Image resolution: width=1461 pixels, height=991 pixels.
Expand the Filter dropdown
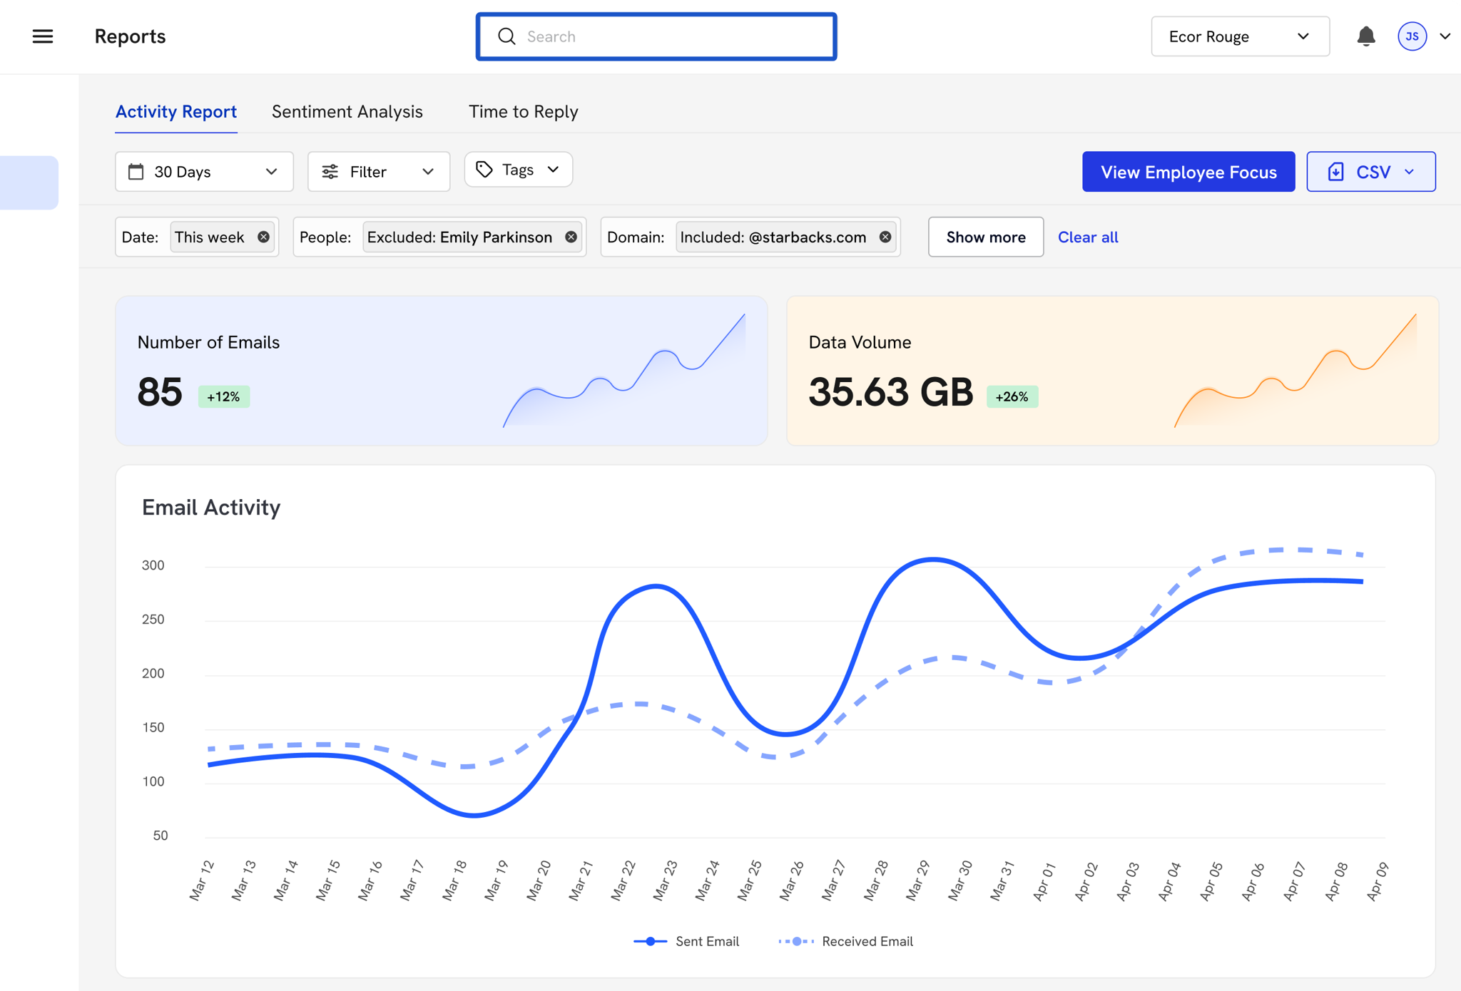(x=378, y=172)
